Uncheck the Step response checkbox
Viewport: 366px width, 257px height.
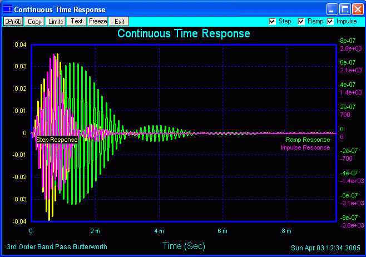pos(273,21)
